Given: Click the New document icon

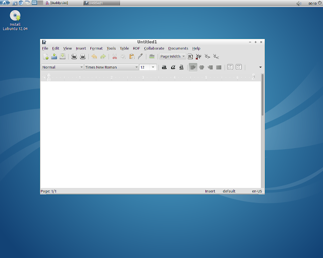Looking at the screenshot, I should point(45,56).
